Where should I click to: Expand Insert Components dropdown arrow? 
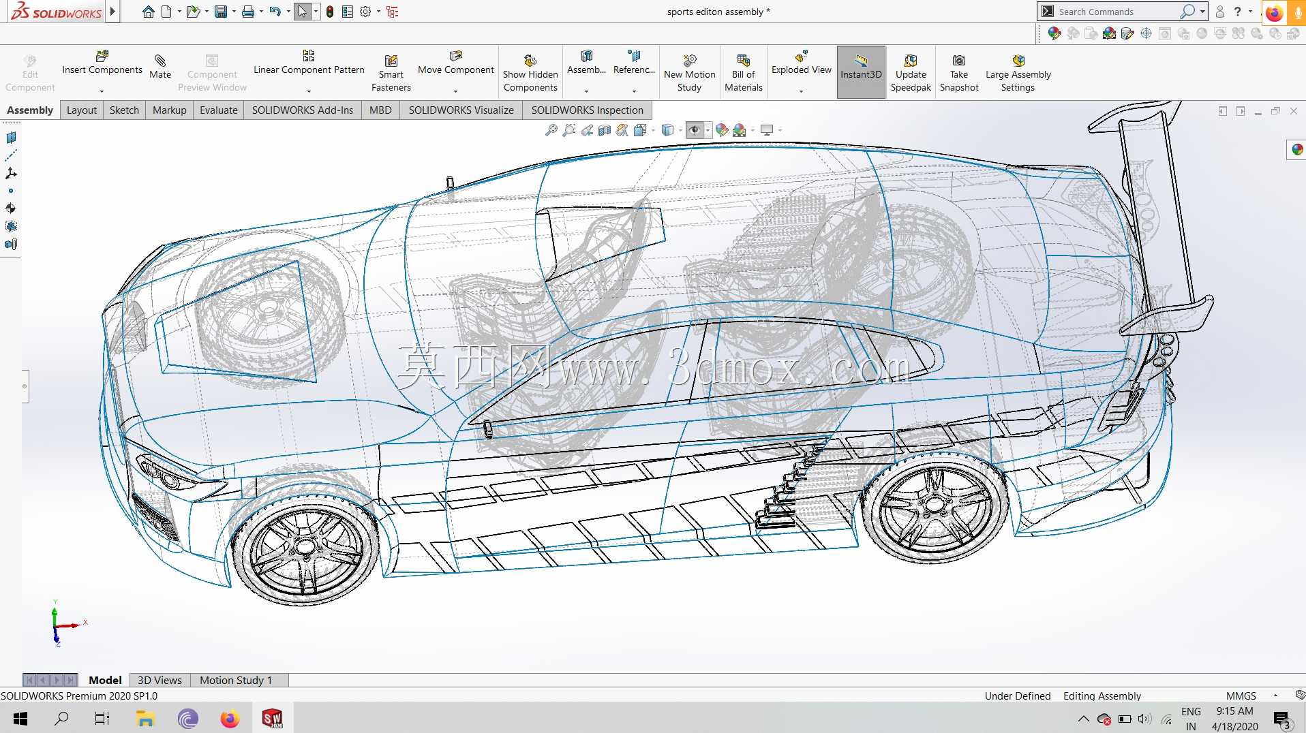click(x=102, y=91)
